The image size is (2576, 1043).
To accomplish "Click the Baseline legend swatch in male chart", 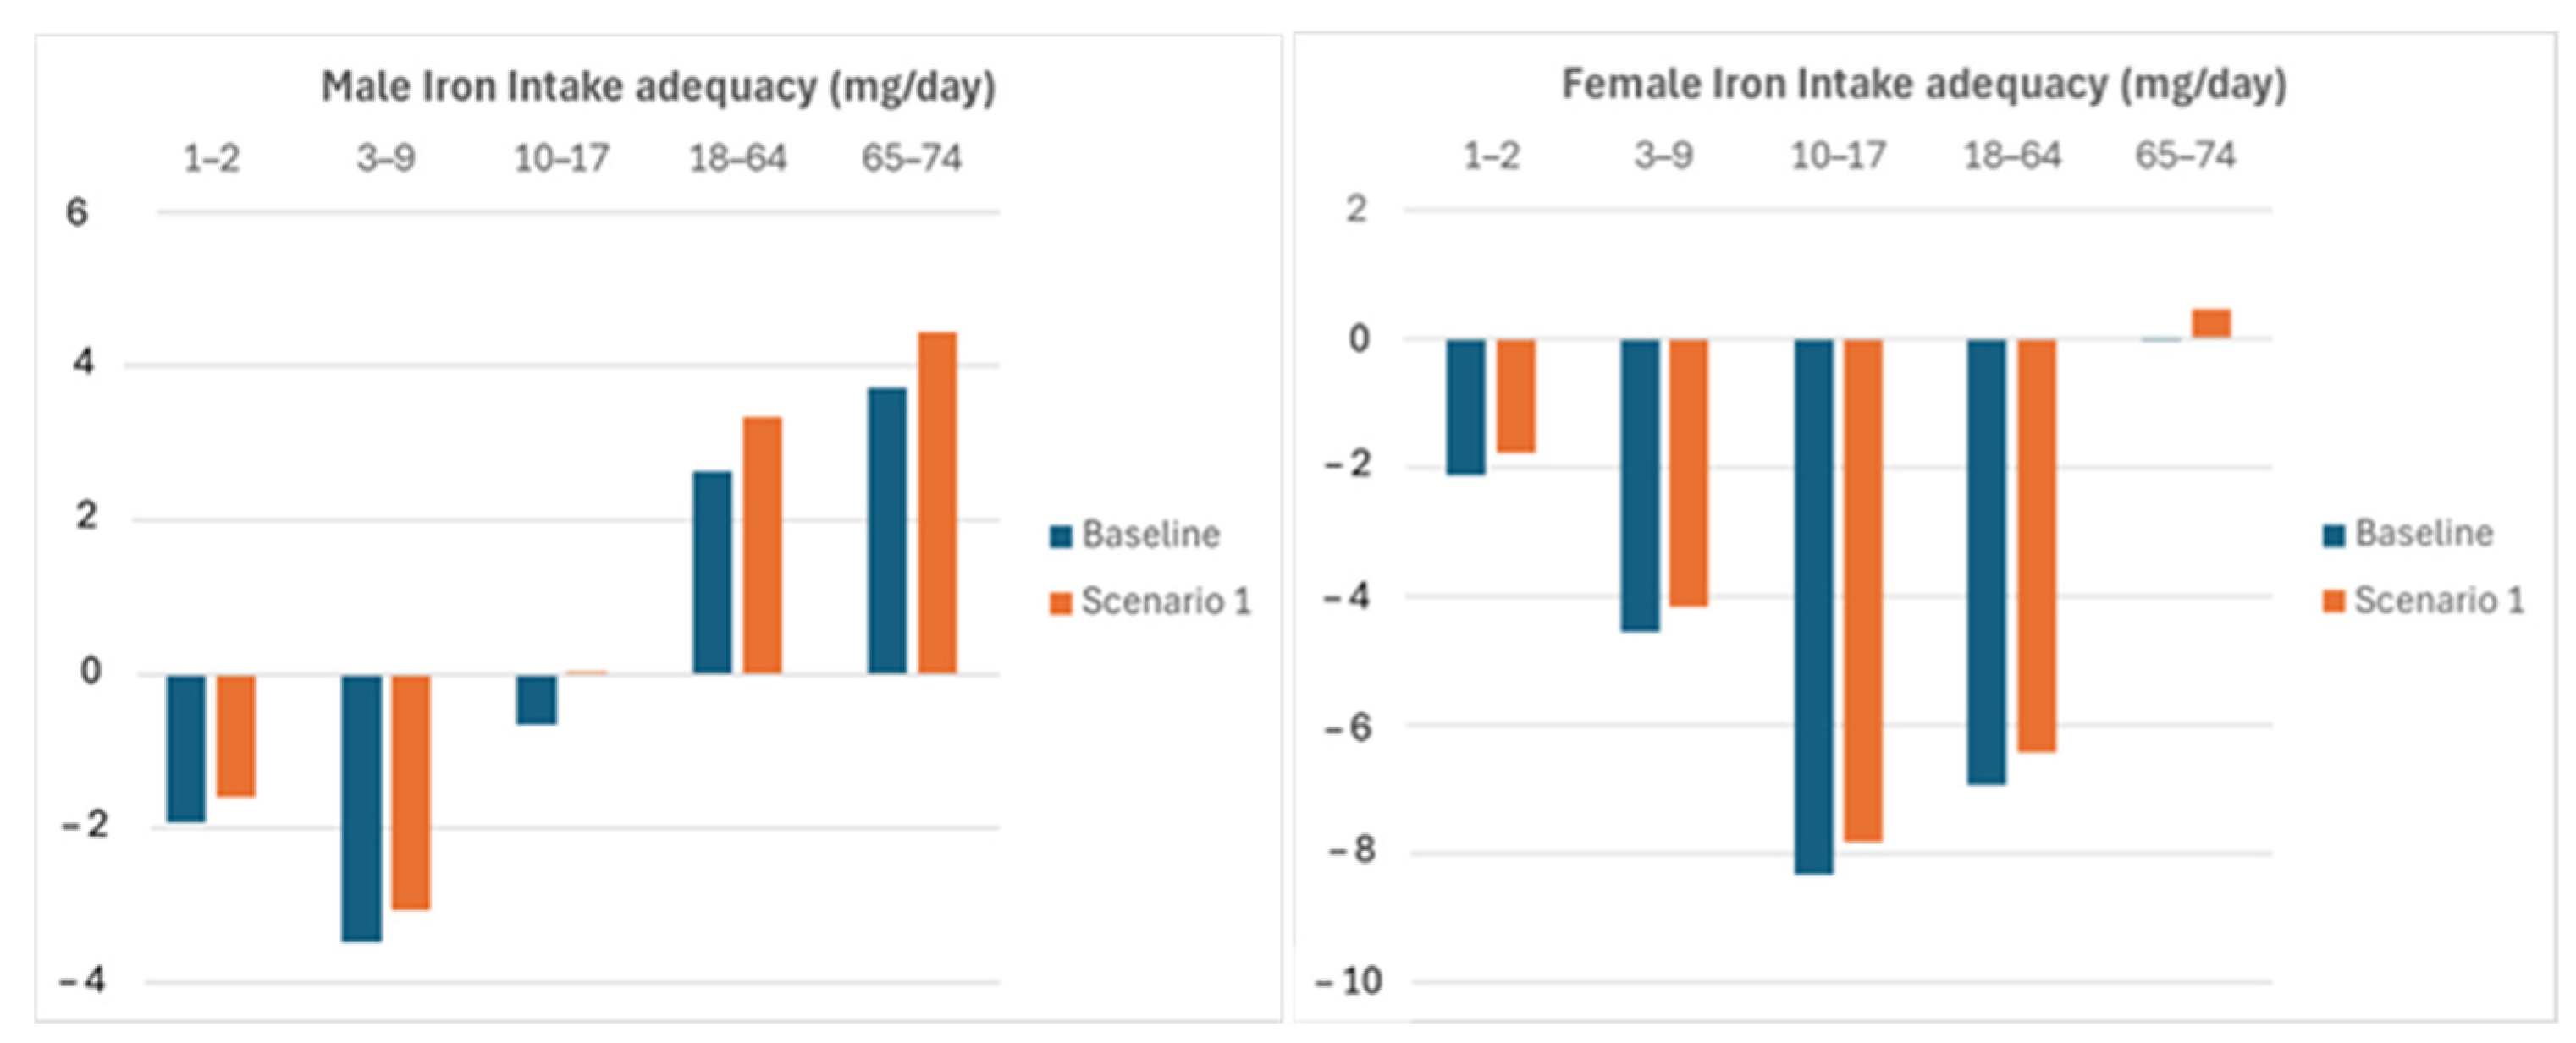I will [1060, 536].
